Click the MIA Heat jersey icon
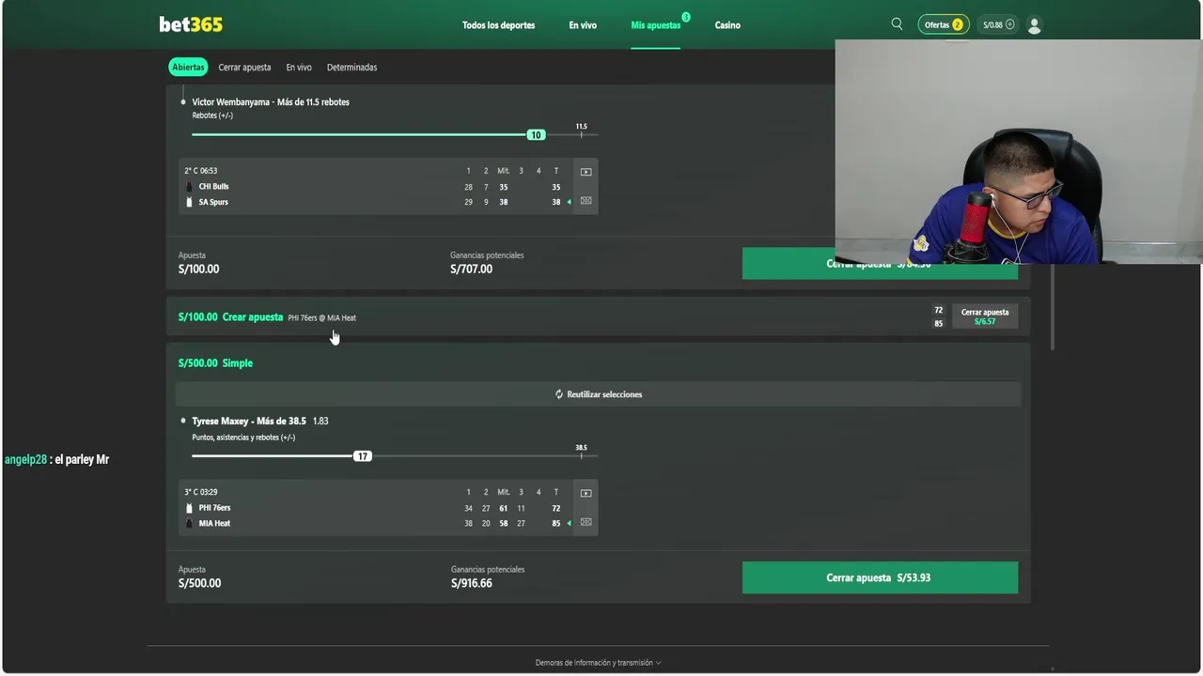 [x=189, y=523]
